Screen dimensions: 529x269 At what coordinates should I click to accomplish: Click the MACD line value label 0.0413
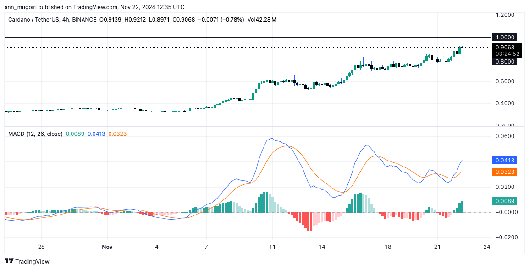pyautogui.click(x=504, y=161)
